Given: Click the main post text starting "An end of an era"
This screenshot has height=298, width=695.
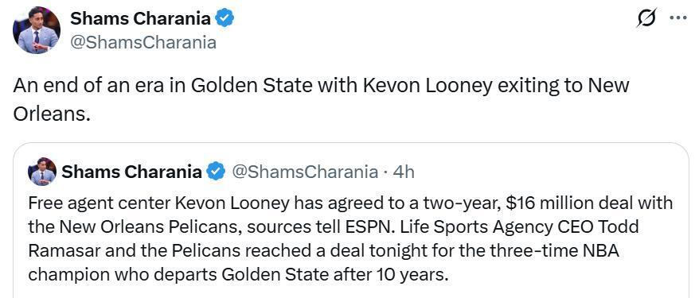Looking at the screenshot, I should 321,99.
